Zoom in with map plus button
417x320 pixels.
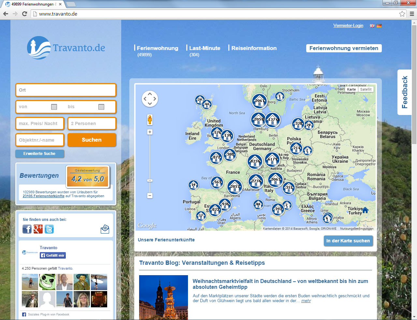150,132
